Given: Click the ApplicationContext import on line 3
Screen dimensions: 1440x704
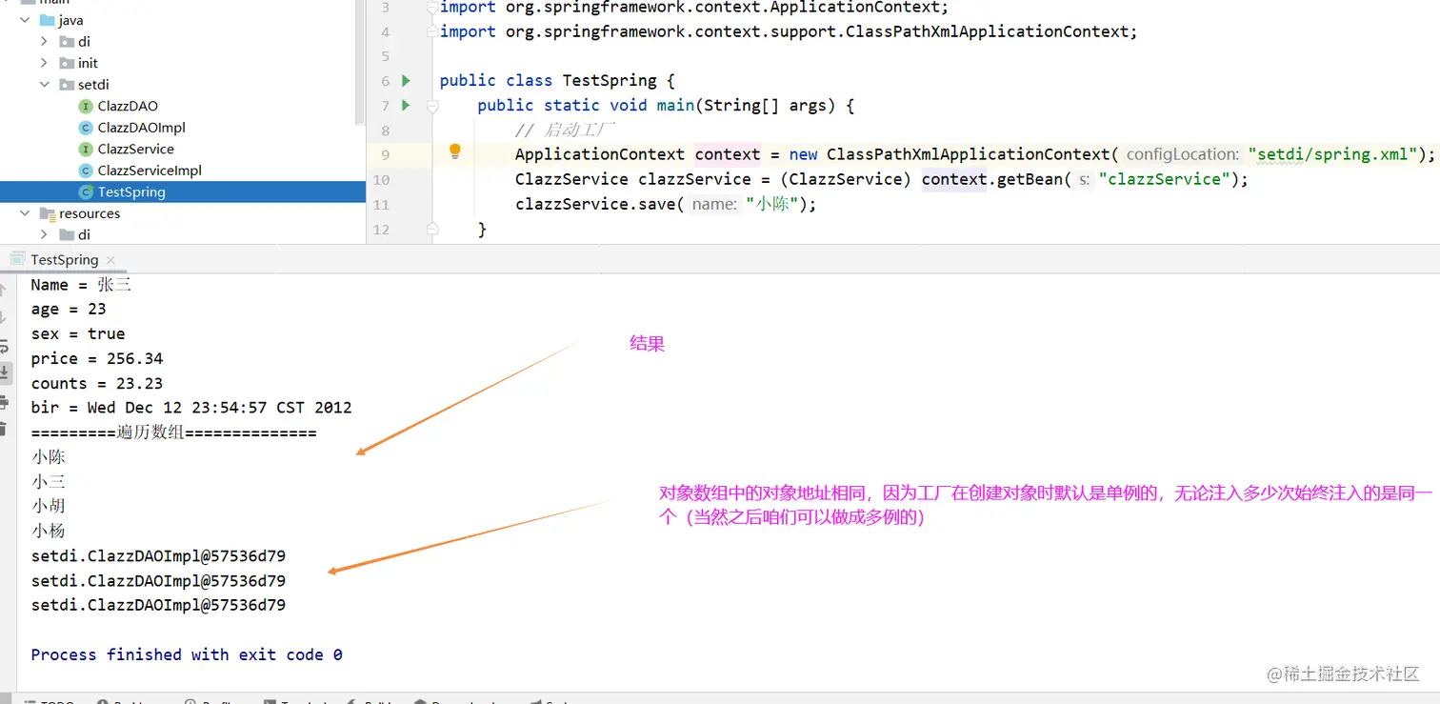Looking at the screenshot, I should point(694,8).
